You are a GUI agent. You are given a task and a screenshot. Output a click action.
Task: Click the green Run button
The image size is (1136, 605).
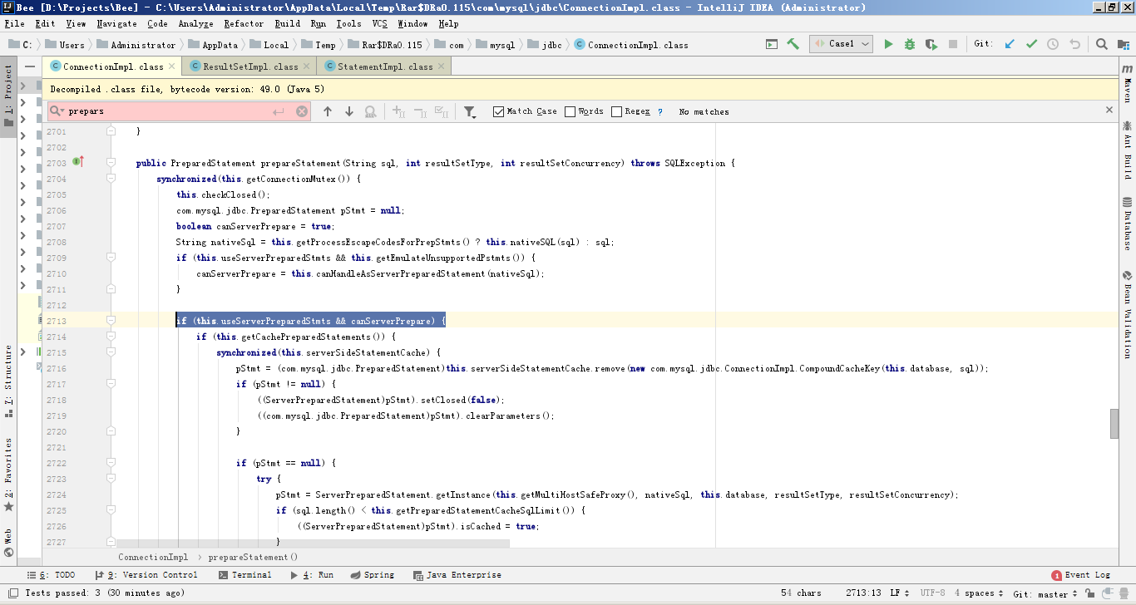click(x=888, y=44)
